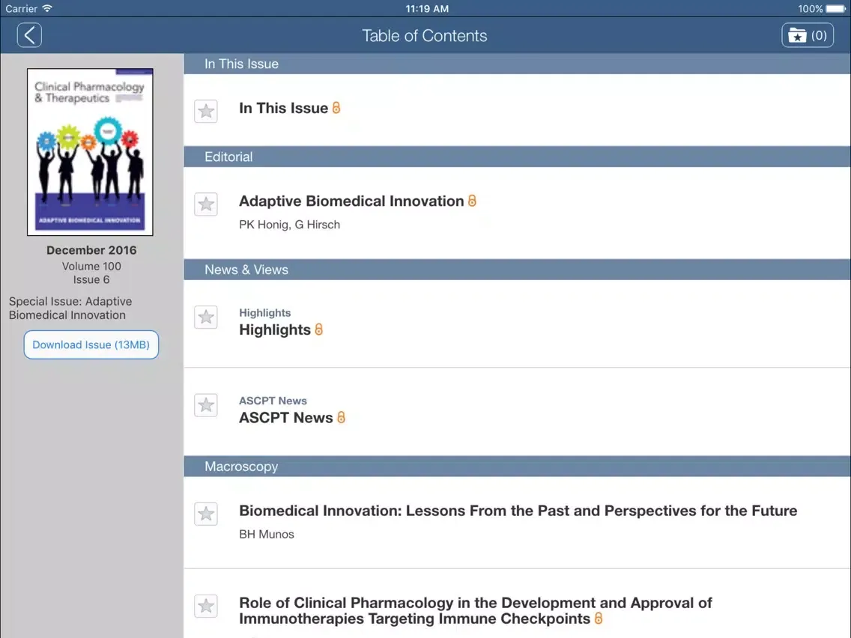Open the Highlights article
This screenshot has width=851, height=638.
(x=275, y=329)
